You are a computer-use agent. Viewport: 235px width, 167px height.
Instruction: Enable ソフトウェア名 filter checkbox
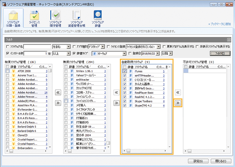(x=8, y=47)
